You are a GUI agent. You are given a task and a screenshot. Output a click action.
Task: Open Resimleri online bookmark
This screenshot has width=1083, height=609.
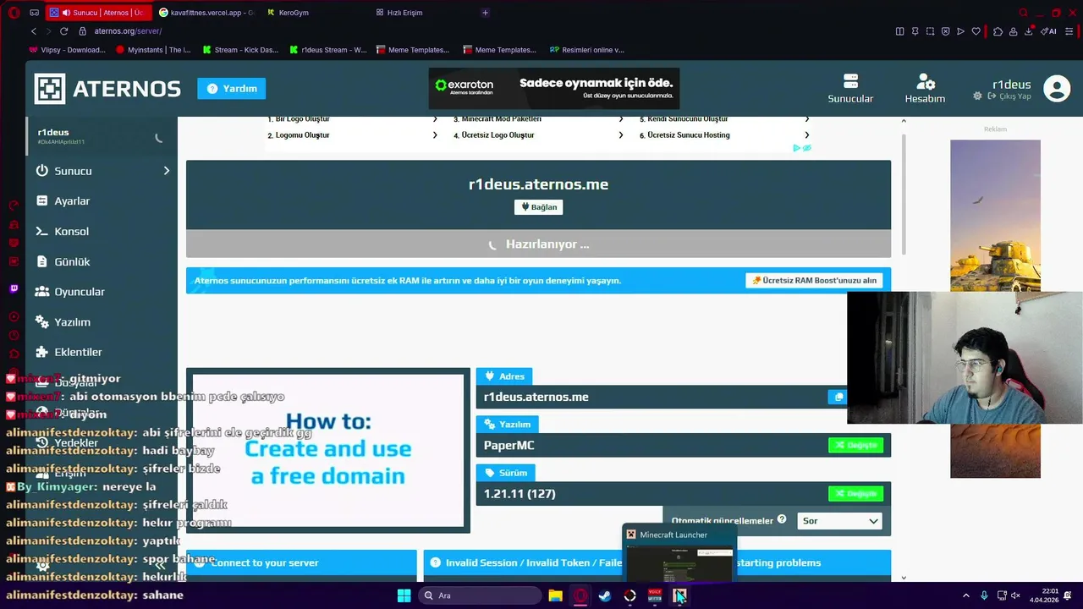click(x=587, y=50)
